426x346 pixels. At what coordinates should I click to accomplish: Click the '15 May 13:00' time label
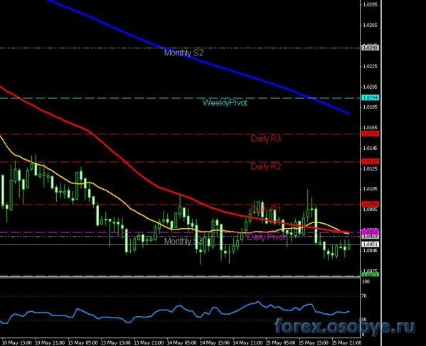coord(314,342)
